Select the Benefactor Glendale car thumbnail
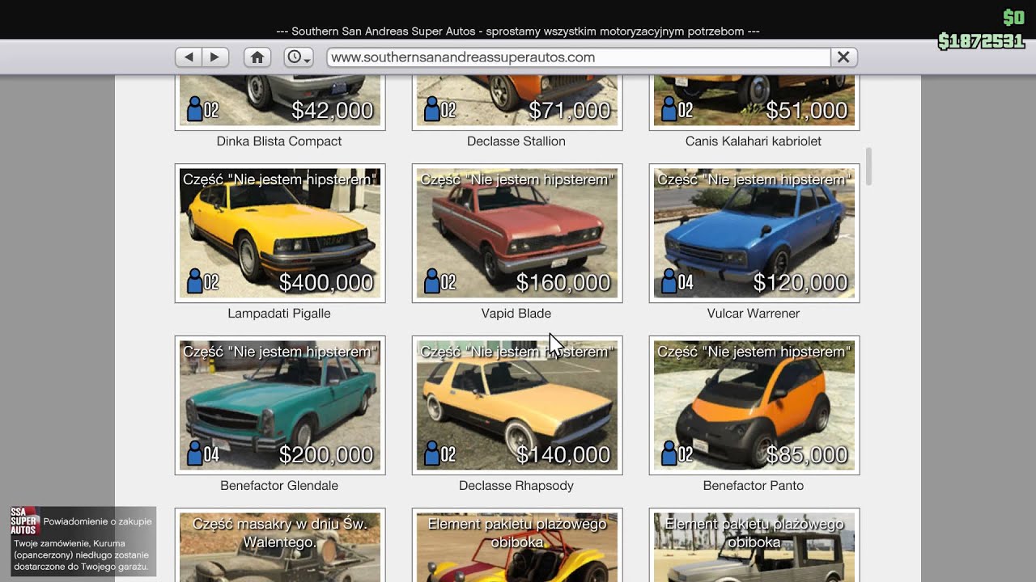 coord(280,406)
